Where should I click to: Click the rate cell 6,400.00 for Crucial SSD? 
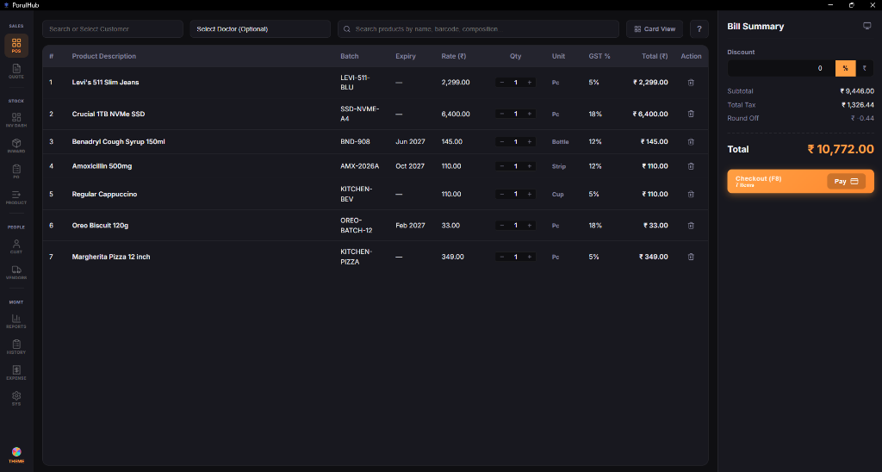(456, 114)
